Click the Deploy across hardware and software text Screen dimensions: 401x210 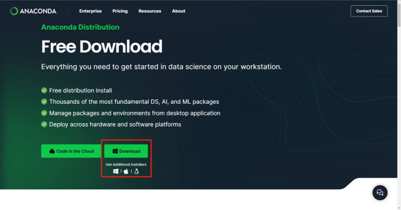click(115, 125)
